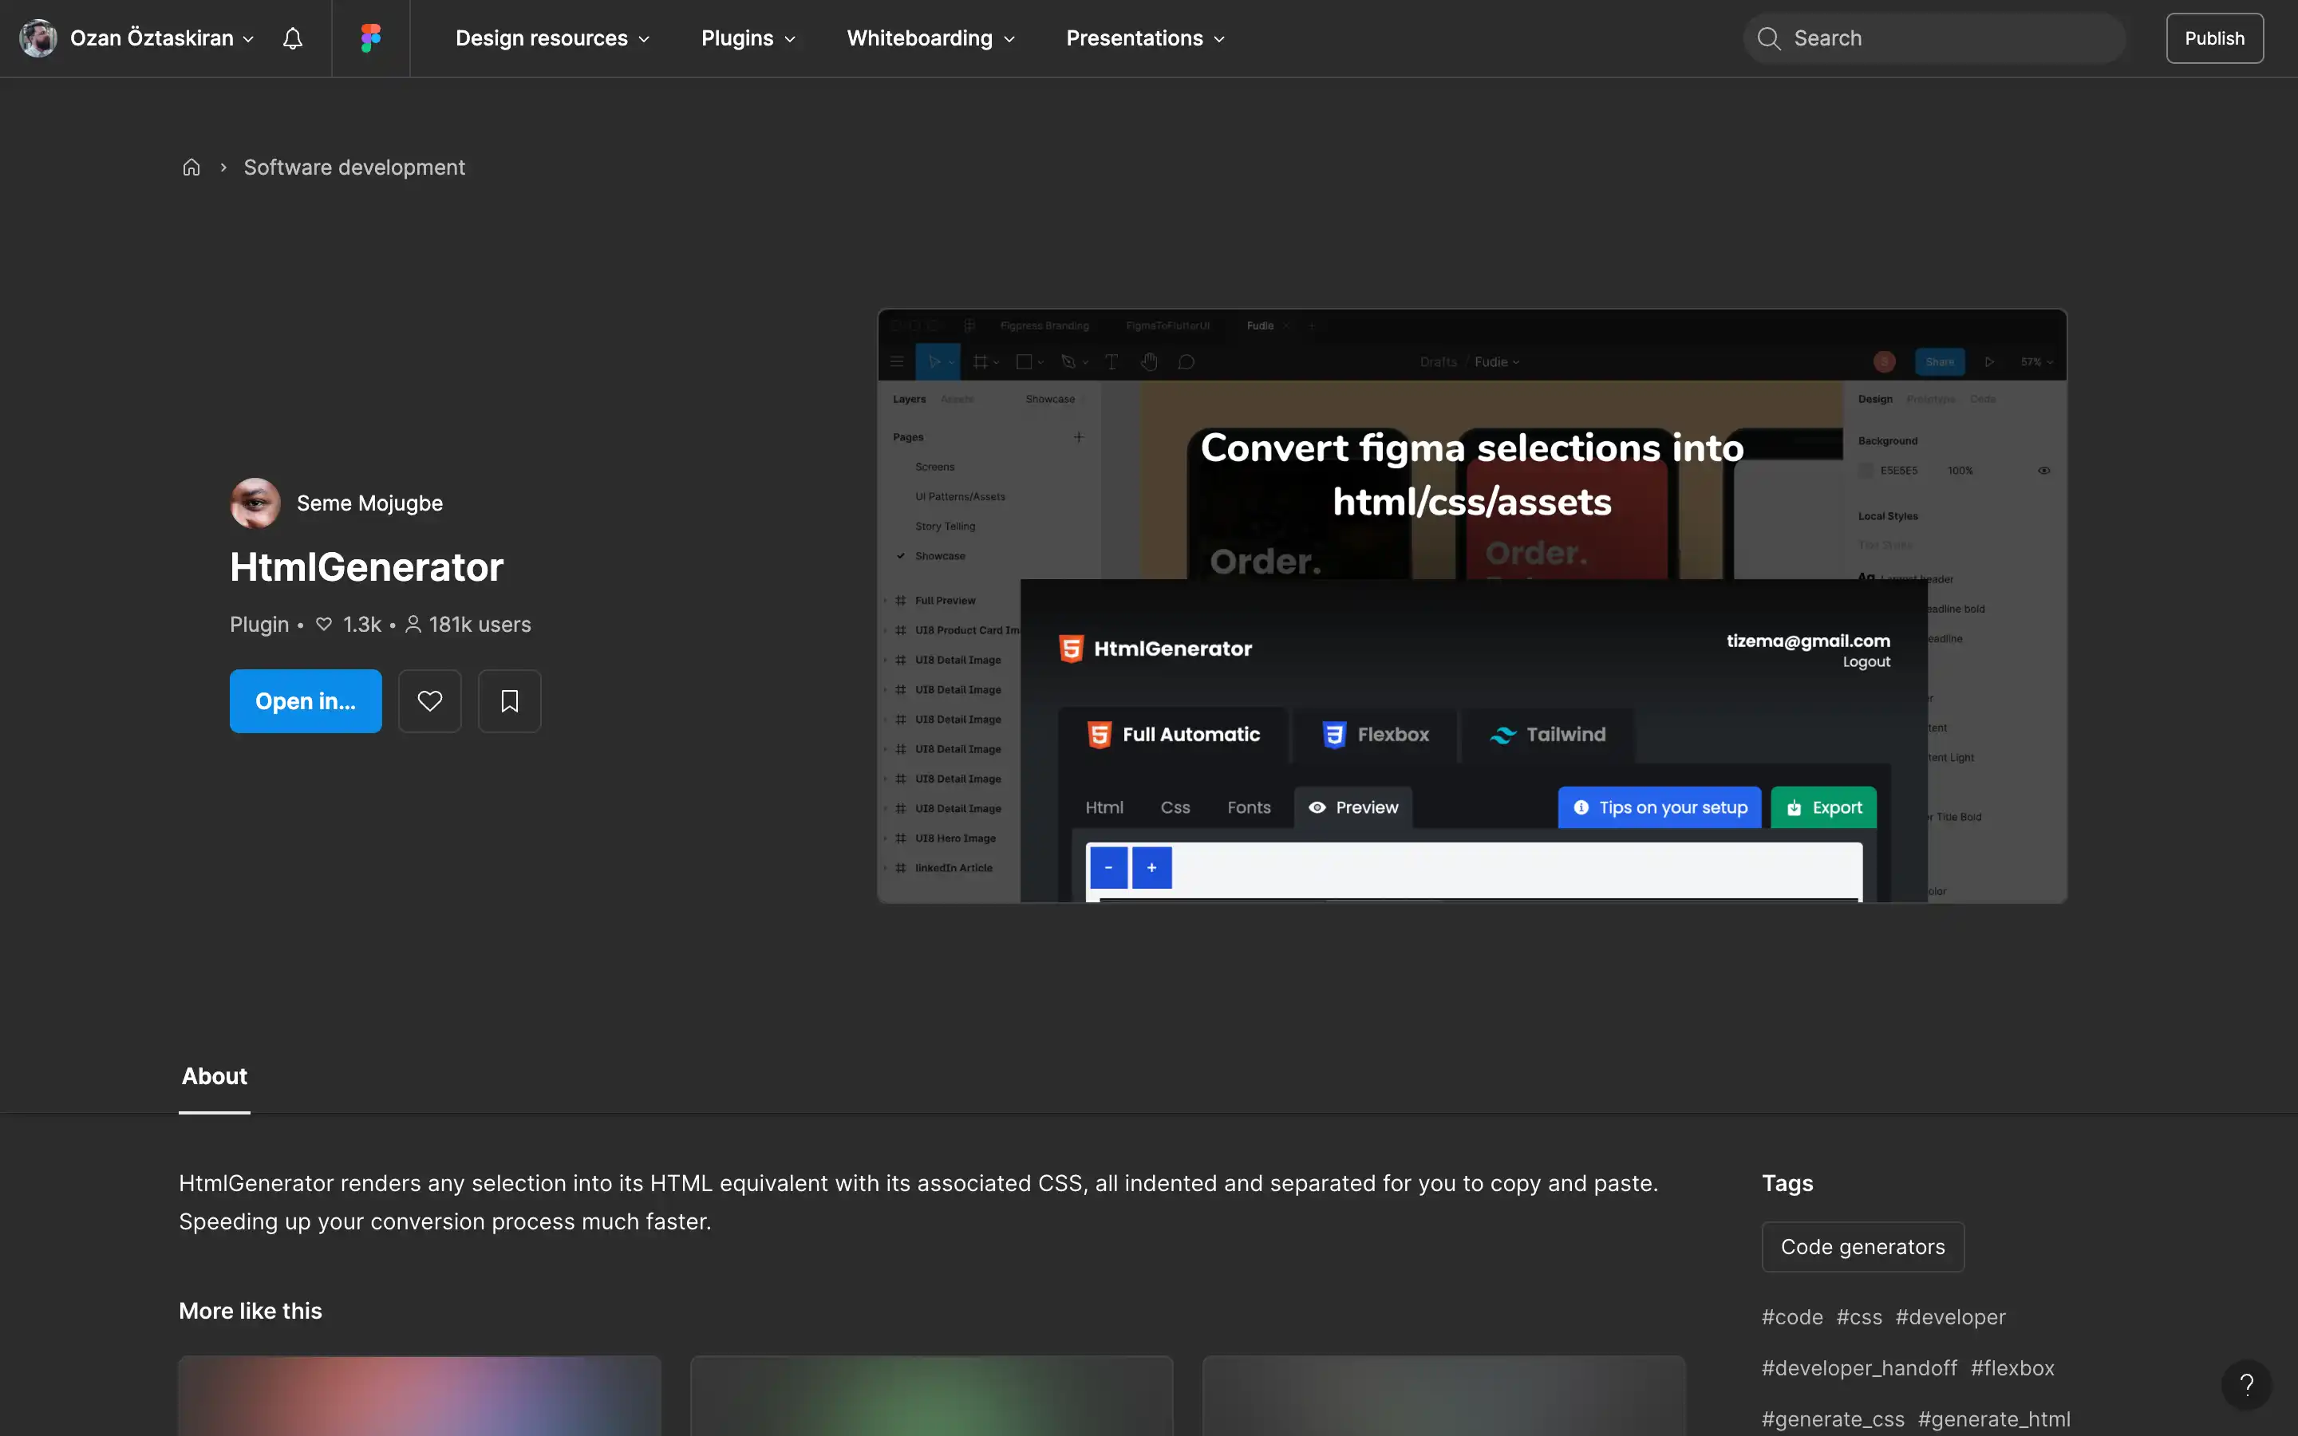
Task: Open the help question mark button
Action: coord(2246,1385)
